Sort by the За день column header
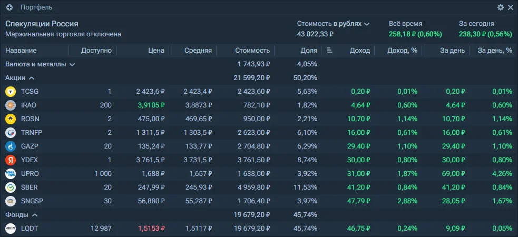 (x=452, y=51)
